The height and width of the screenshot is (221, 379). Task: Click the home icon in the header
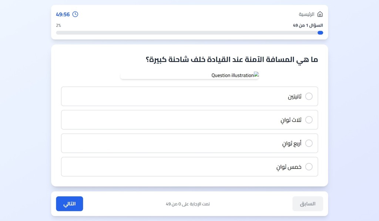tap(320, 14)
